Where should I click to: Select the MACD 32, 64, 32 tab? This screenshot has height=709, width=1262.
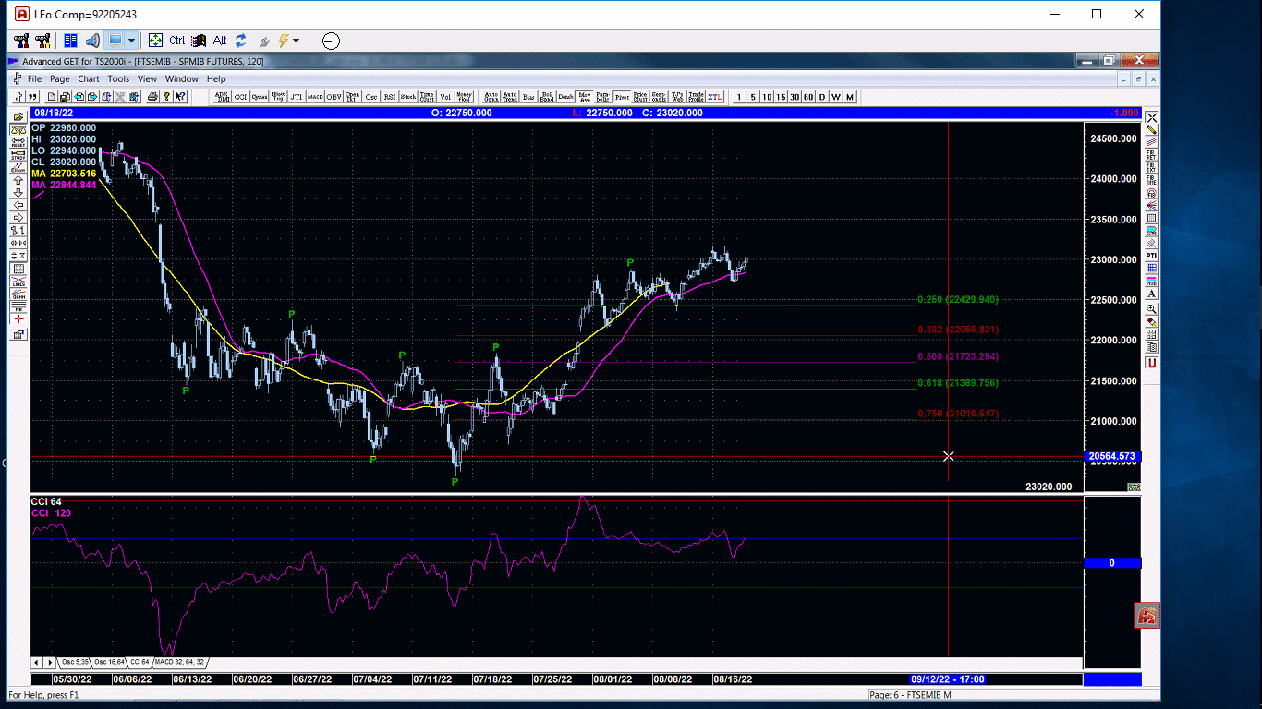coord(179,662)
